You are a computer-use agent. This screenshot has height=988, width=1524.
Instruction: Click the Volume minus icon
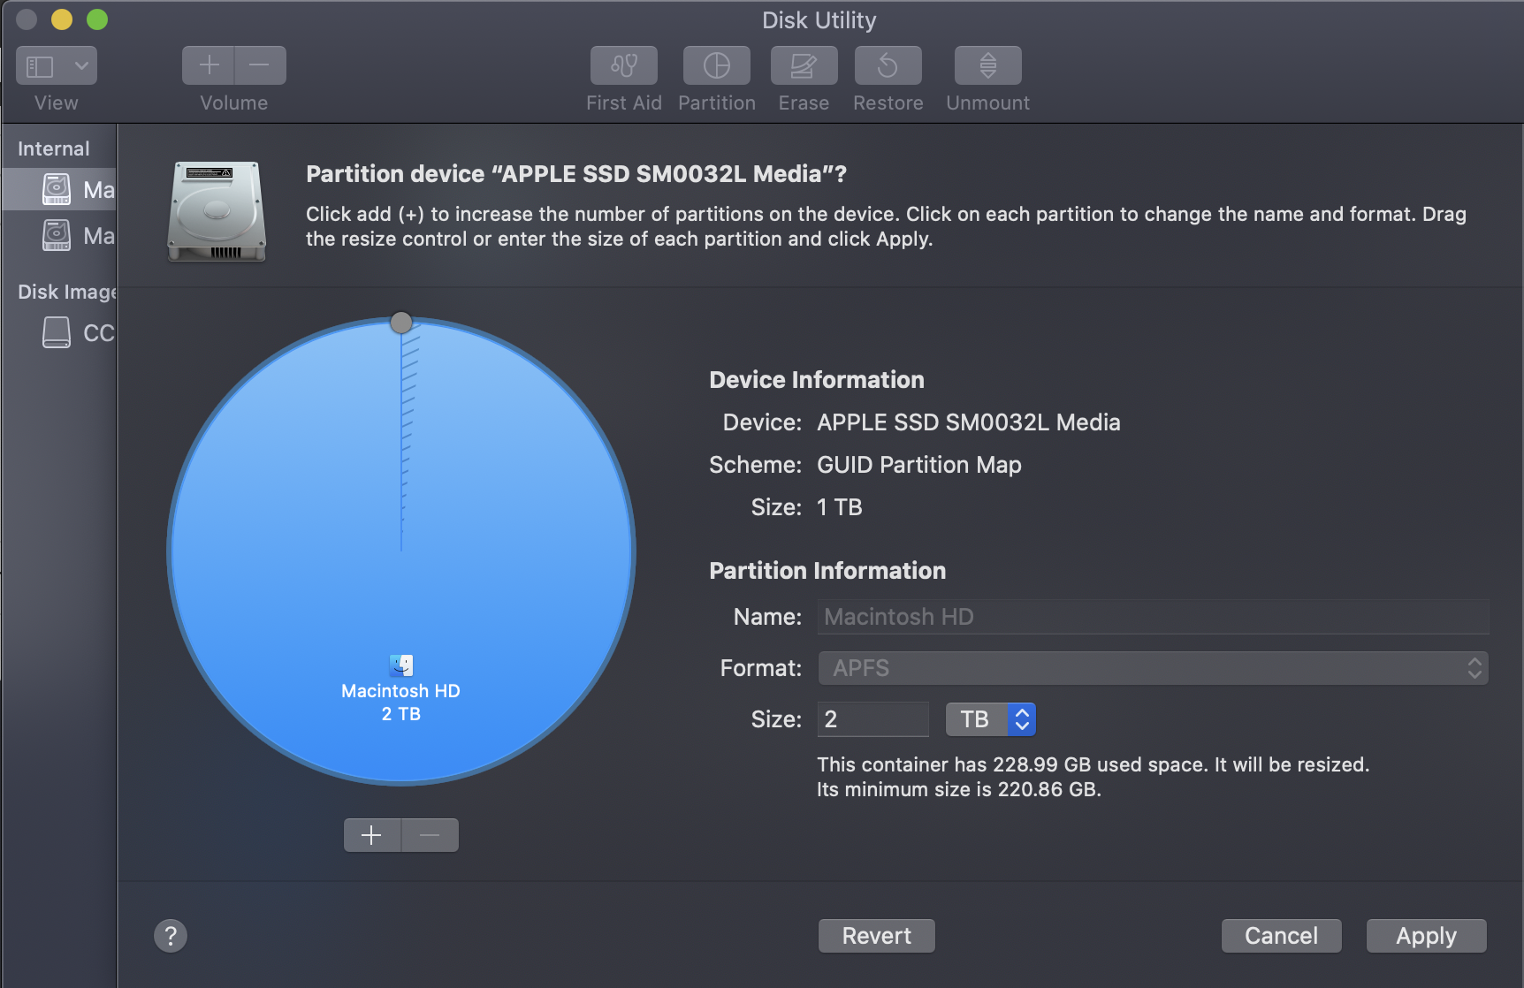coord(259,65)
